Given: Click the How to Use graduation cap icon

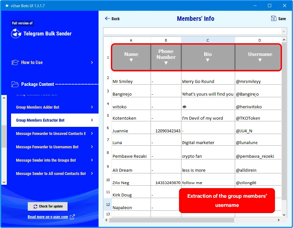Looking at the screenshot, I should point(15,62).
